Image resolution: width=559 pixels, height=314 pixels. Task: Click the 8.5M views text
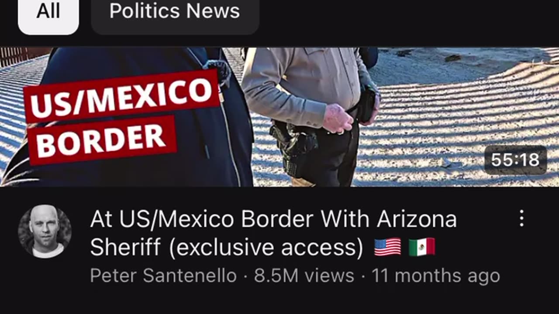tap(304, 276)
